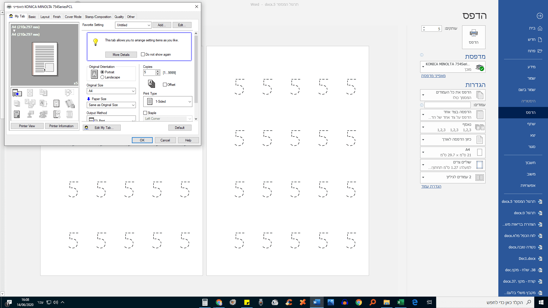
Task: Open Excel from the Windows taskbar
Action: (x=400, y=302)
